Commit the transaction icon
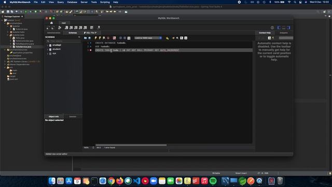The width and height of the screenshot is (332, 187). pyautogui.click(x=120, y=38)
